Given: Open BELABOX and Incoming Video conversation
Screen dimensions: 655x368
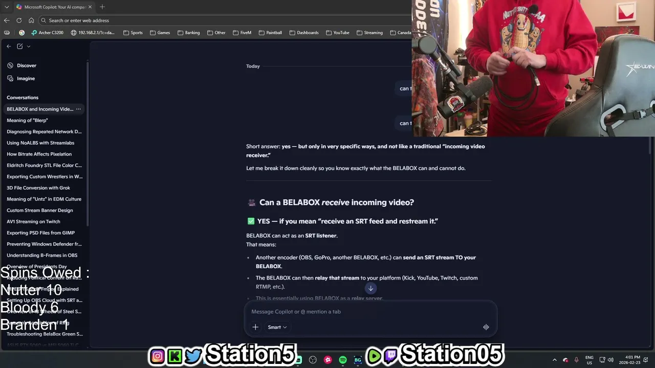Looking at the screenshot, I should tap(40, 109).
